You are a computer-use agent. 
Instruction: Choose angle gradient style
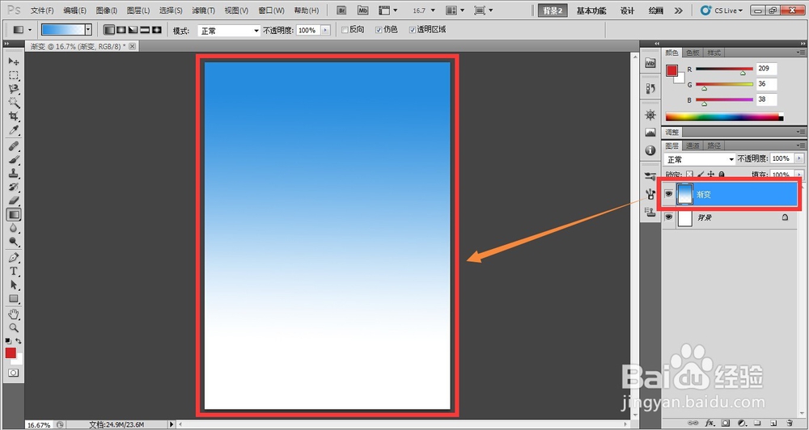[133, 30]
